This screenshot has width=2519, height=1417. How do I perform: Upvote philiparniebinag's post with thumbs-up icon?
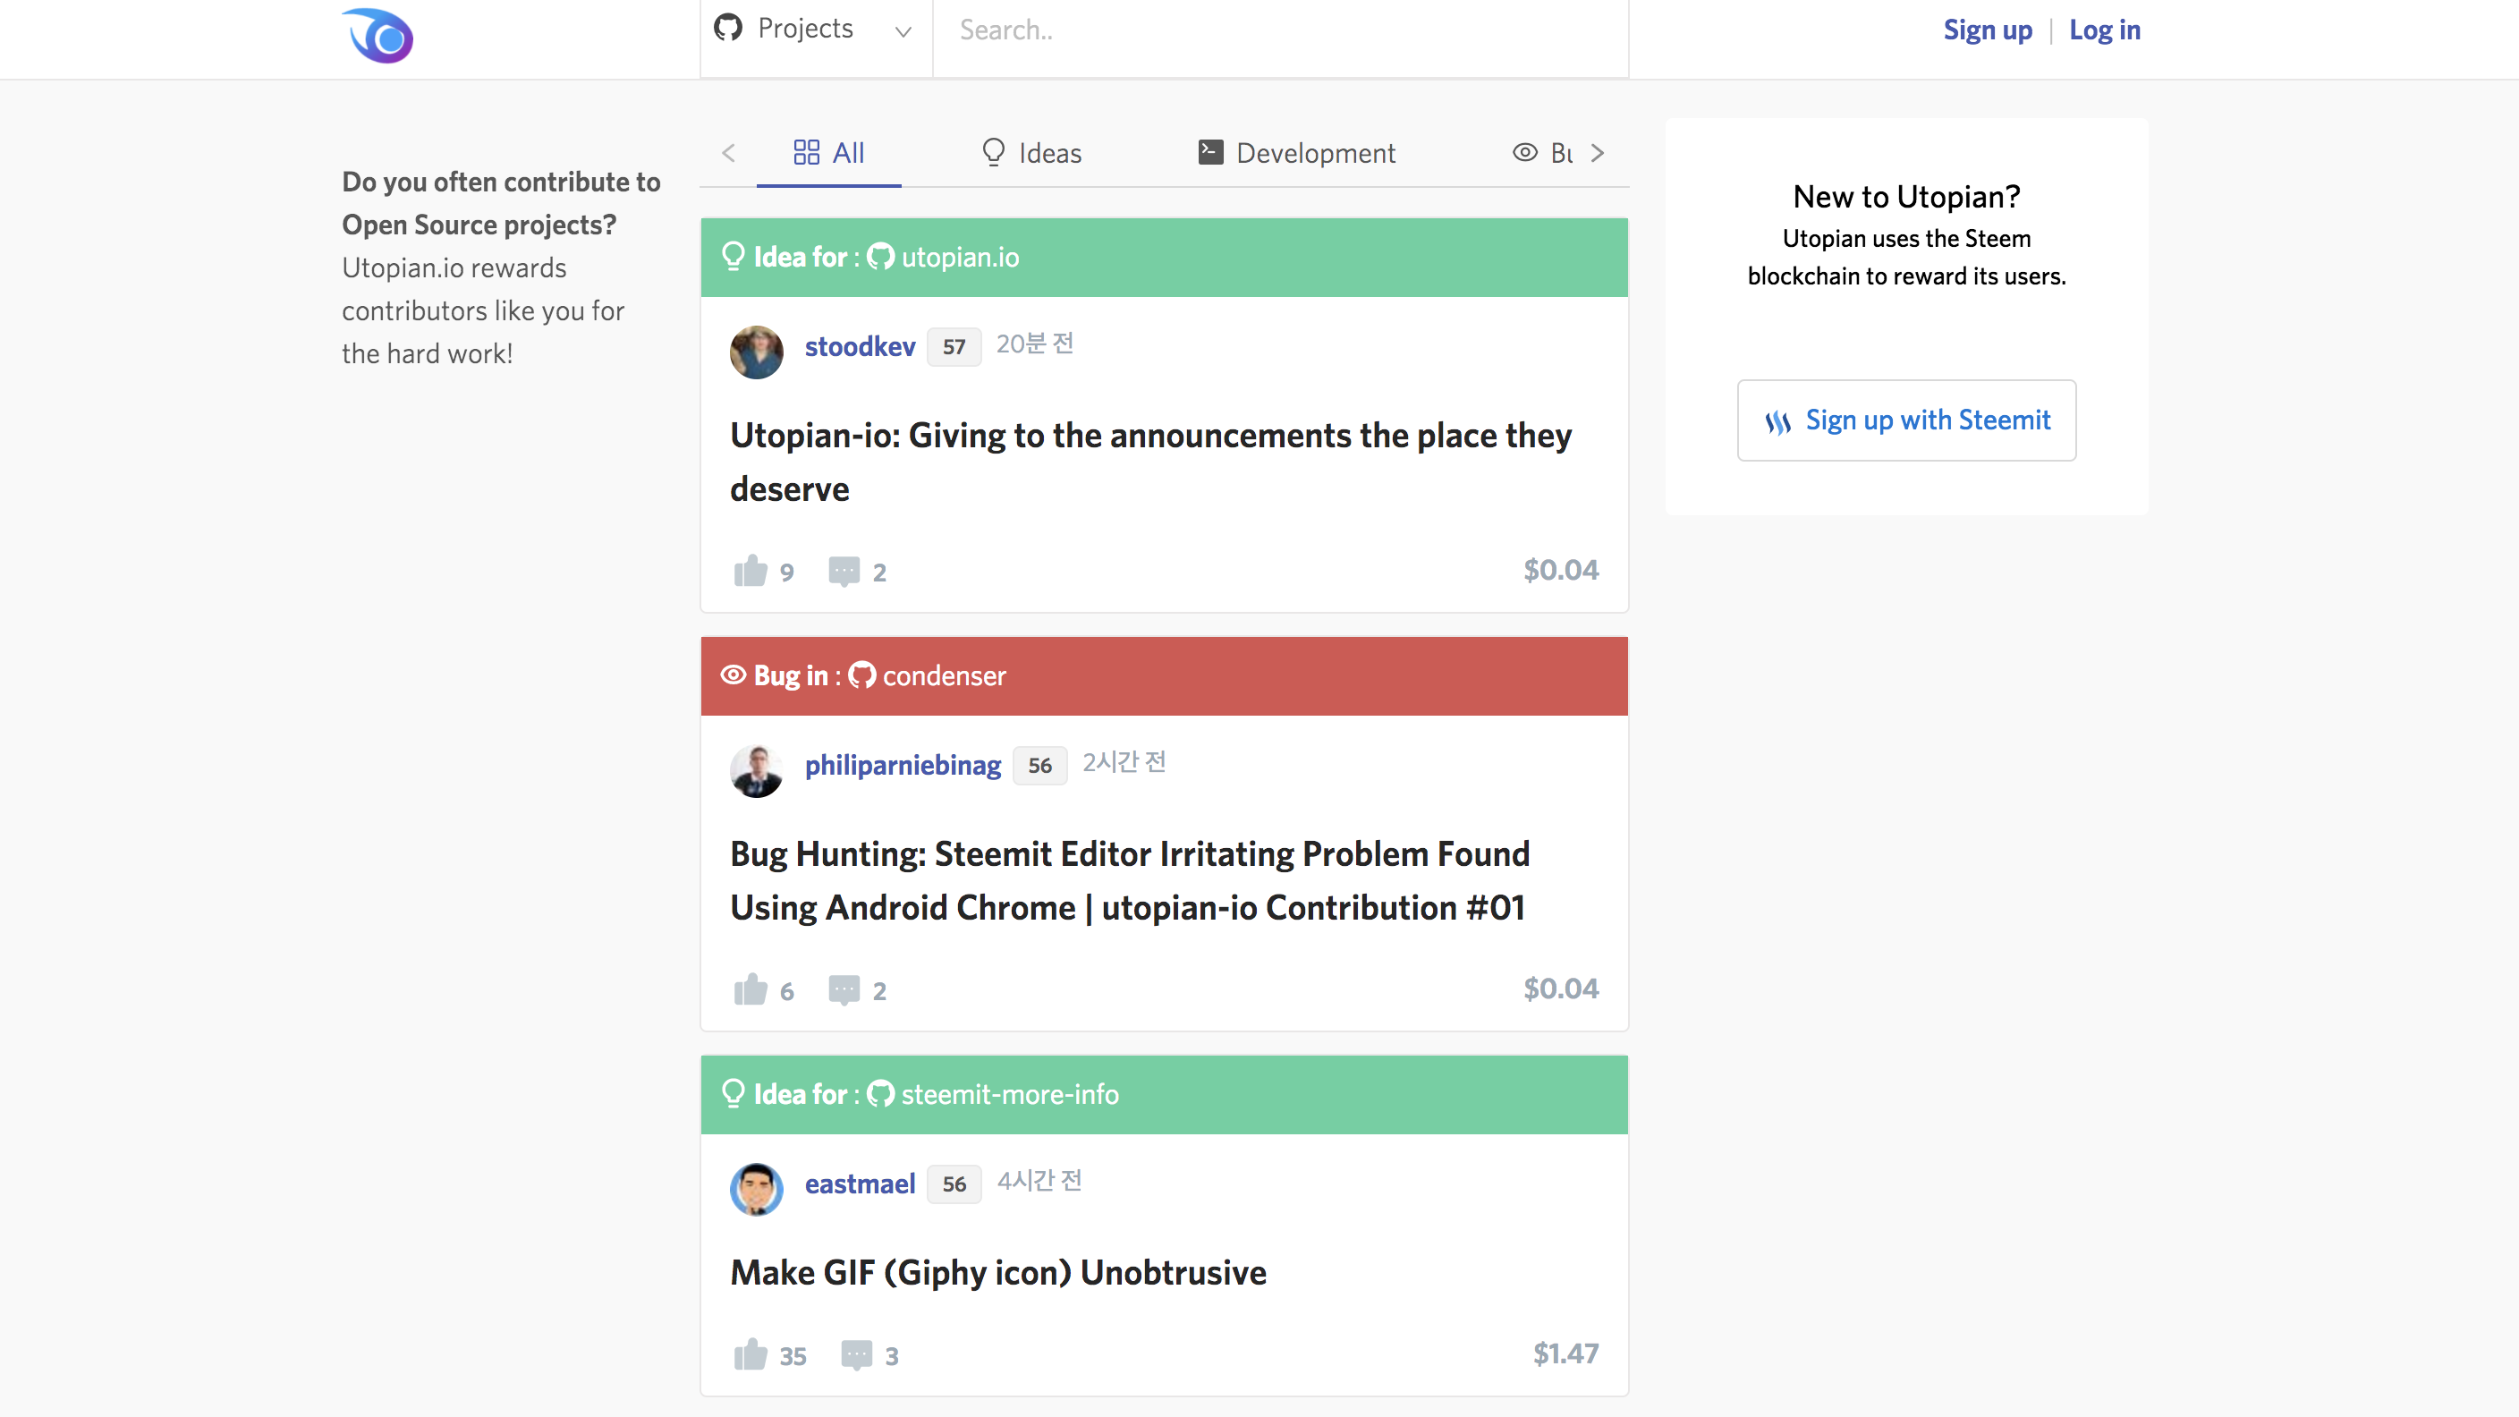(750, 989)
